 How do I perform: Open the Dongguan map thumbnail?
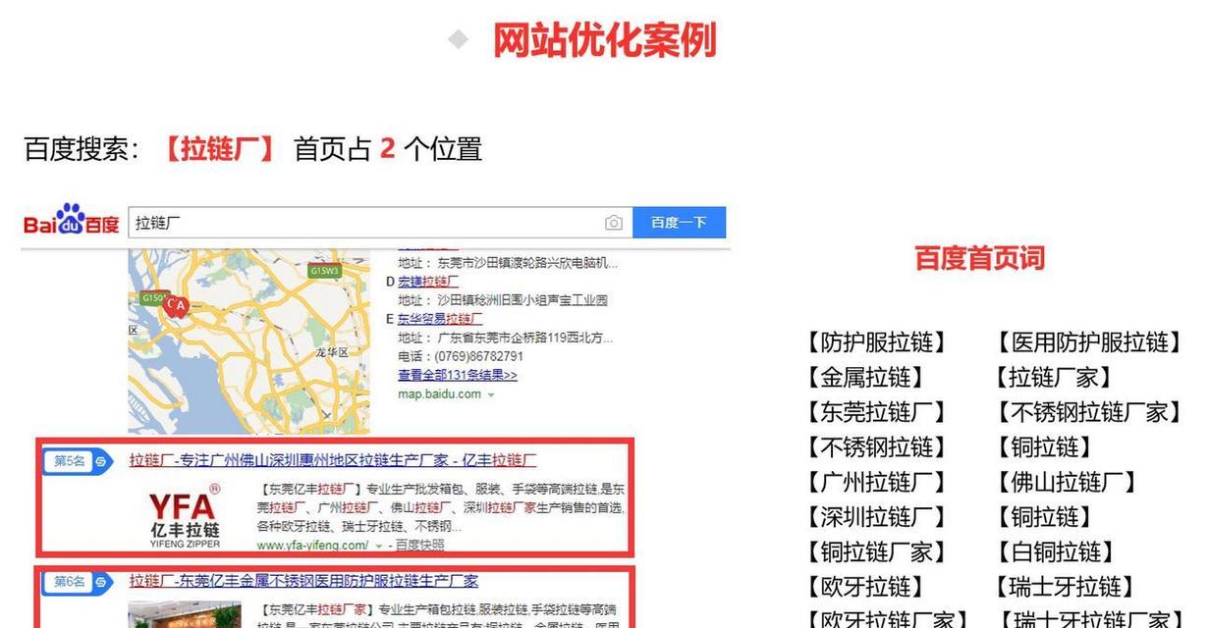(x=248, y=341)
